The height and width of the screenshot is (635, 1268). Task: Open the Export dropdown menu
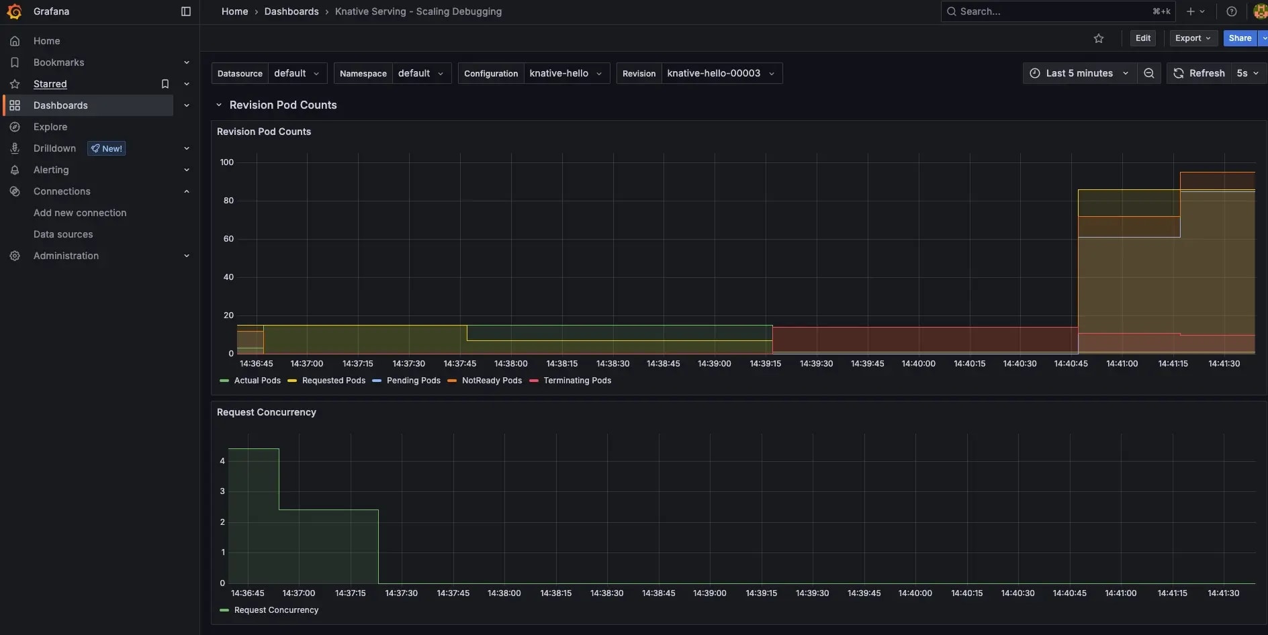coord(1193,38)
